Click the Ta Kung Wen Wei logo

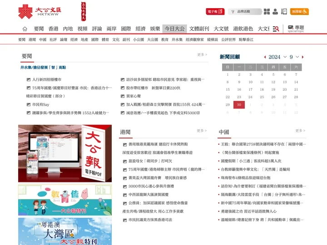[40, 12]
